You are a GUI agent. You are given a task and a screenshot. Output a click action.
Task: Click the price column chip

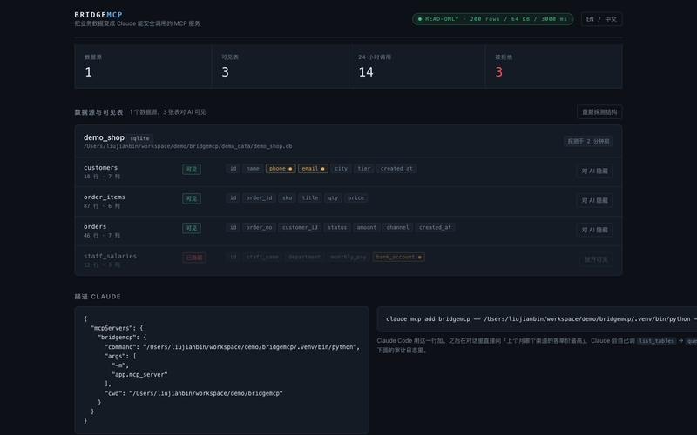(355, 198)
